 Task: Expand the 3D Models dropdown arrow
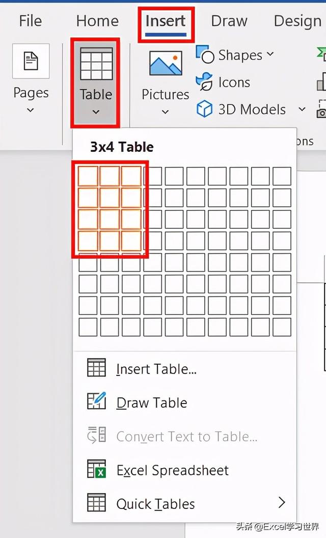(302, 110)
